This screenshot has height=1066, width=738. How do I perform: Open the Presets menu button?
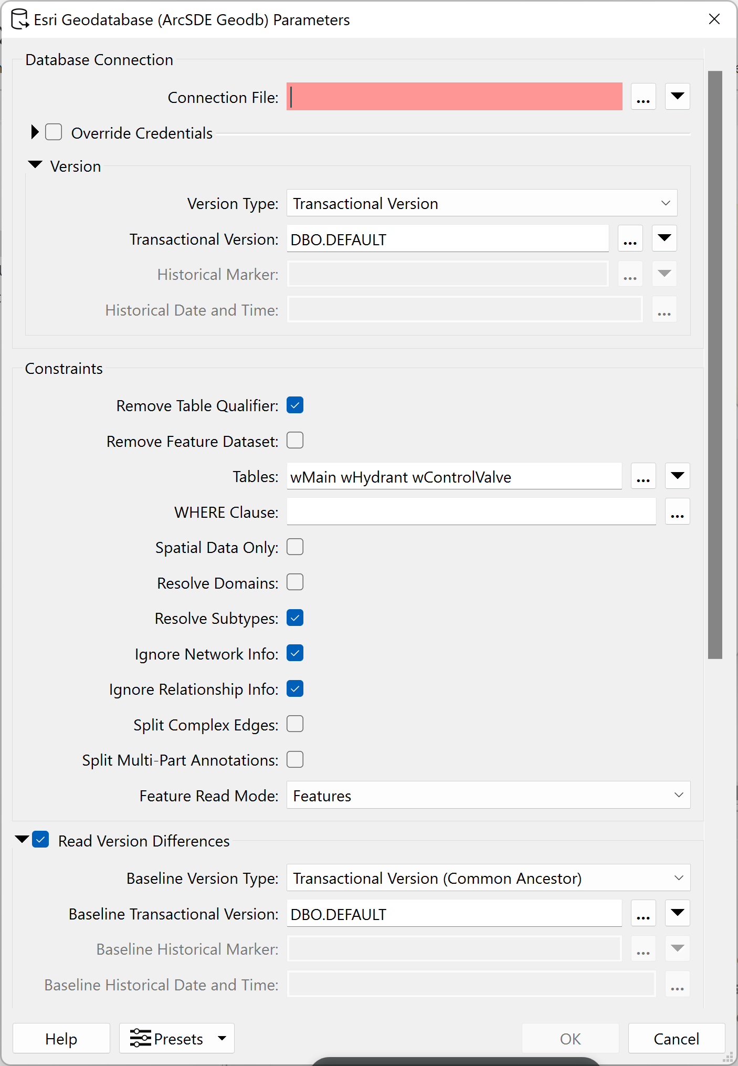[177, 1038]
